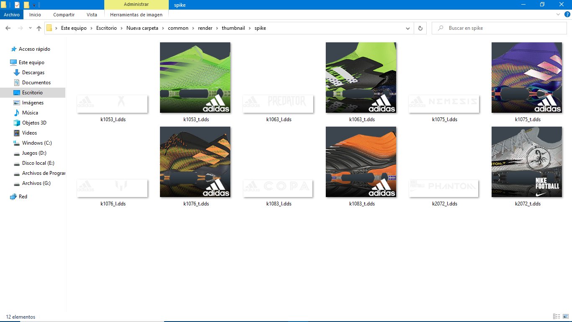Select the k1075_t.dds purple boot thumbnail

[527, 78]
